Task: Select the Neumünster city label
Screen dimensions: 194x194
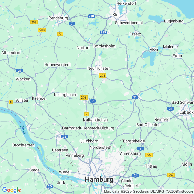Action: (x=98, y=68)
